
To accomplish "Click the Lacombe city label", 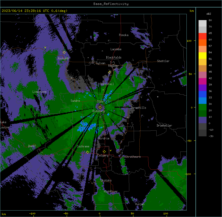I will pos(116,49).
